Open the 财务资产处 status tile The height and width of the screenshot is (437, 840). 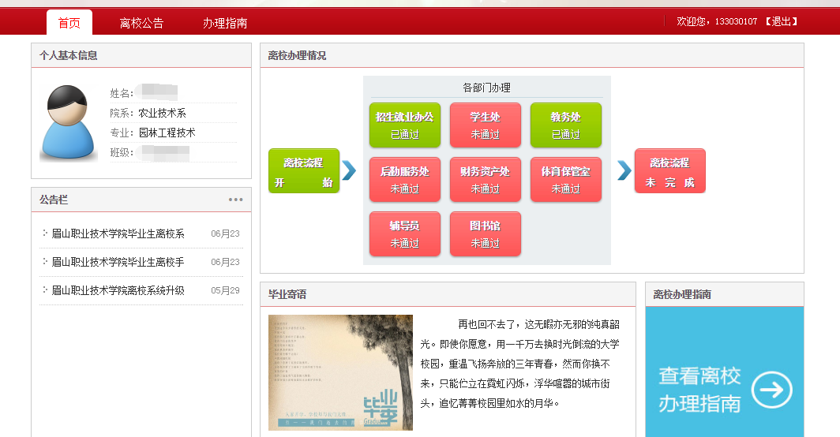tap(486, 179)
